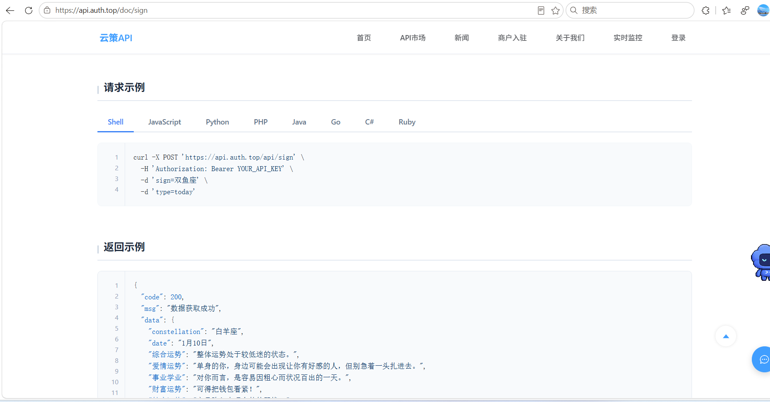Click the 事业学业 response line
770x402 pixels.
250,378
